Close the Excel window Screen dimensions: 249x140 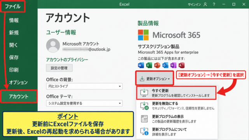tap(244, 4)
